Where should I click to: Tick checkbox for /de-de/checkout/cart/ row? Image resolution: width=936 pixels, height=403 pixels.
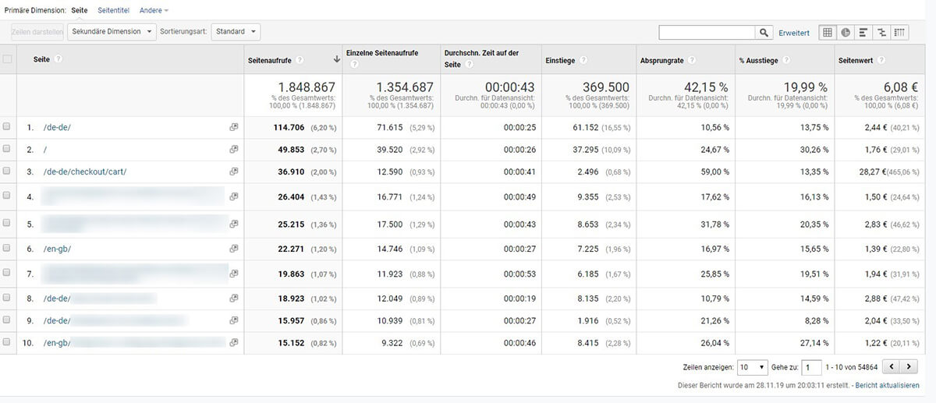point(8,171)
